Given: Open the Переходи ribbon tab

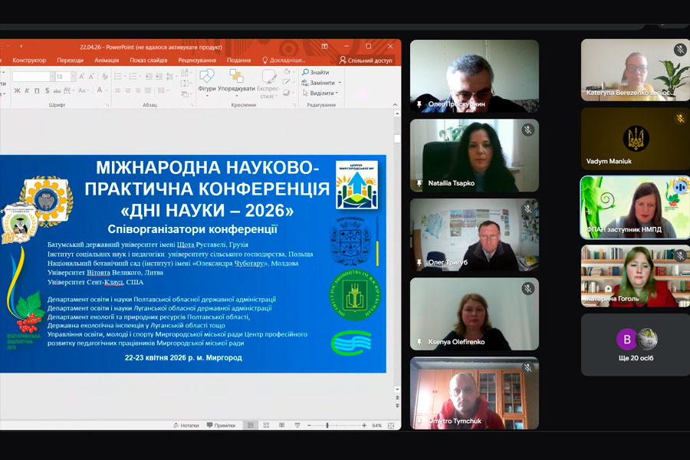Looking at the screenshot, I should point(70,61).
